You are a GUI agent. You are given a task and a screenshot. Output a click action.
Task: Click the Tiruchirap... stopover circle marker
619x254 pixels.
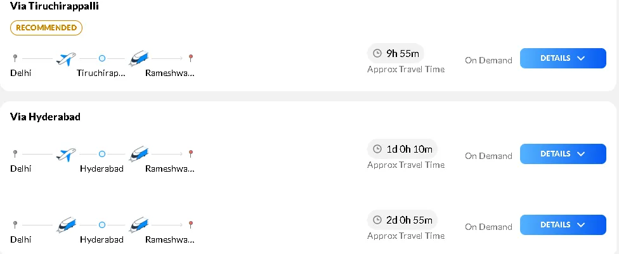[x=102, y=58]
